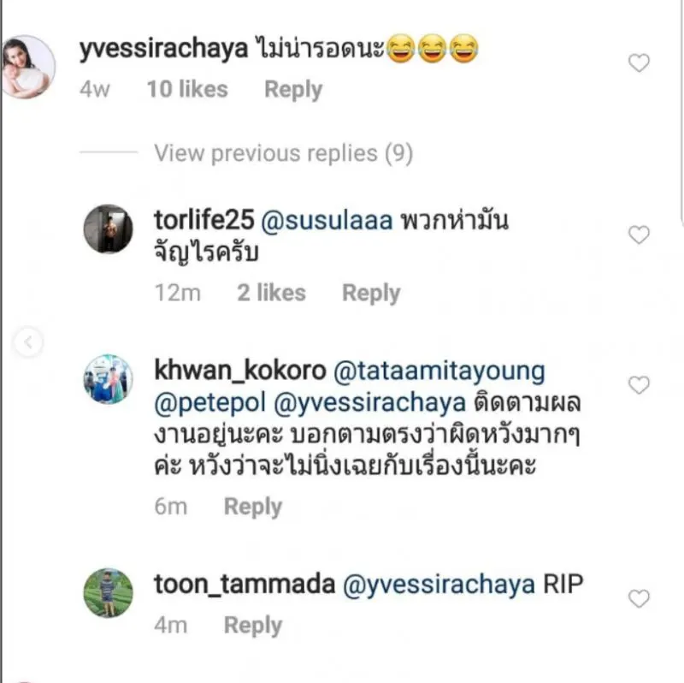
Task: Go to previous image using left arrow
Action: (x=27, y=343)
